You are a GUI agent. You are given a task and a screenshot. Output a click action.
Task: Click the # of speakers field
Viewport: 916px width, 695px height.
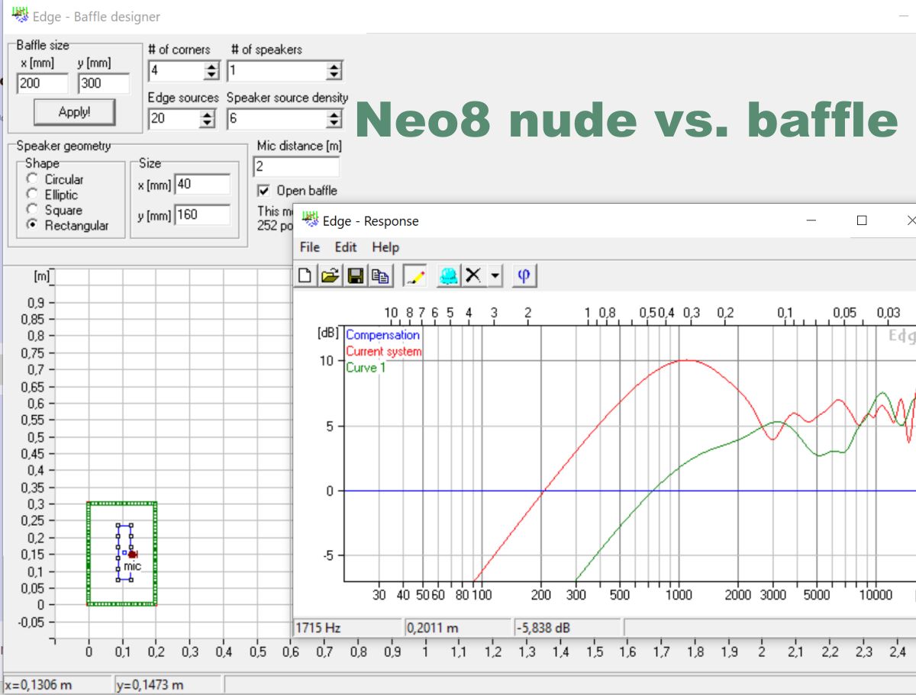coord(276,71)
